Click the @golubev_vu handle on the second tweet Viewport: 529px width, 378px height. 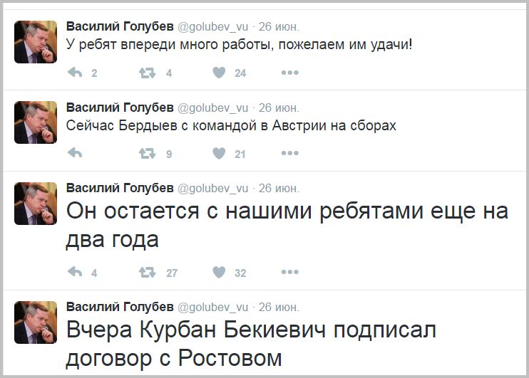pyautogui.click(x=212, y=107)
